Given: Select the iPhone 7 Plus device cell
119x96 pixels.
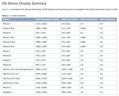Looking at the screenshot, I should tap(18, 37).
